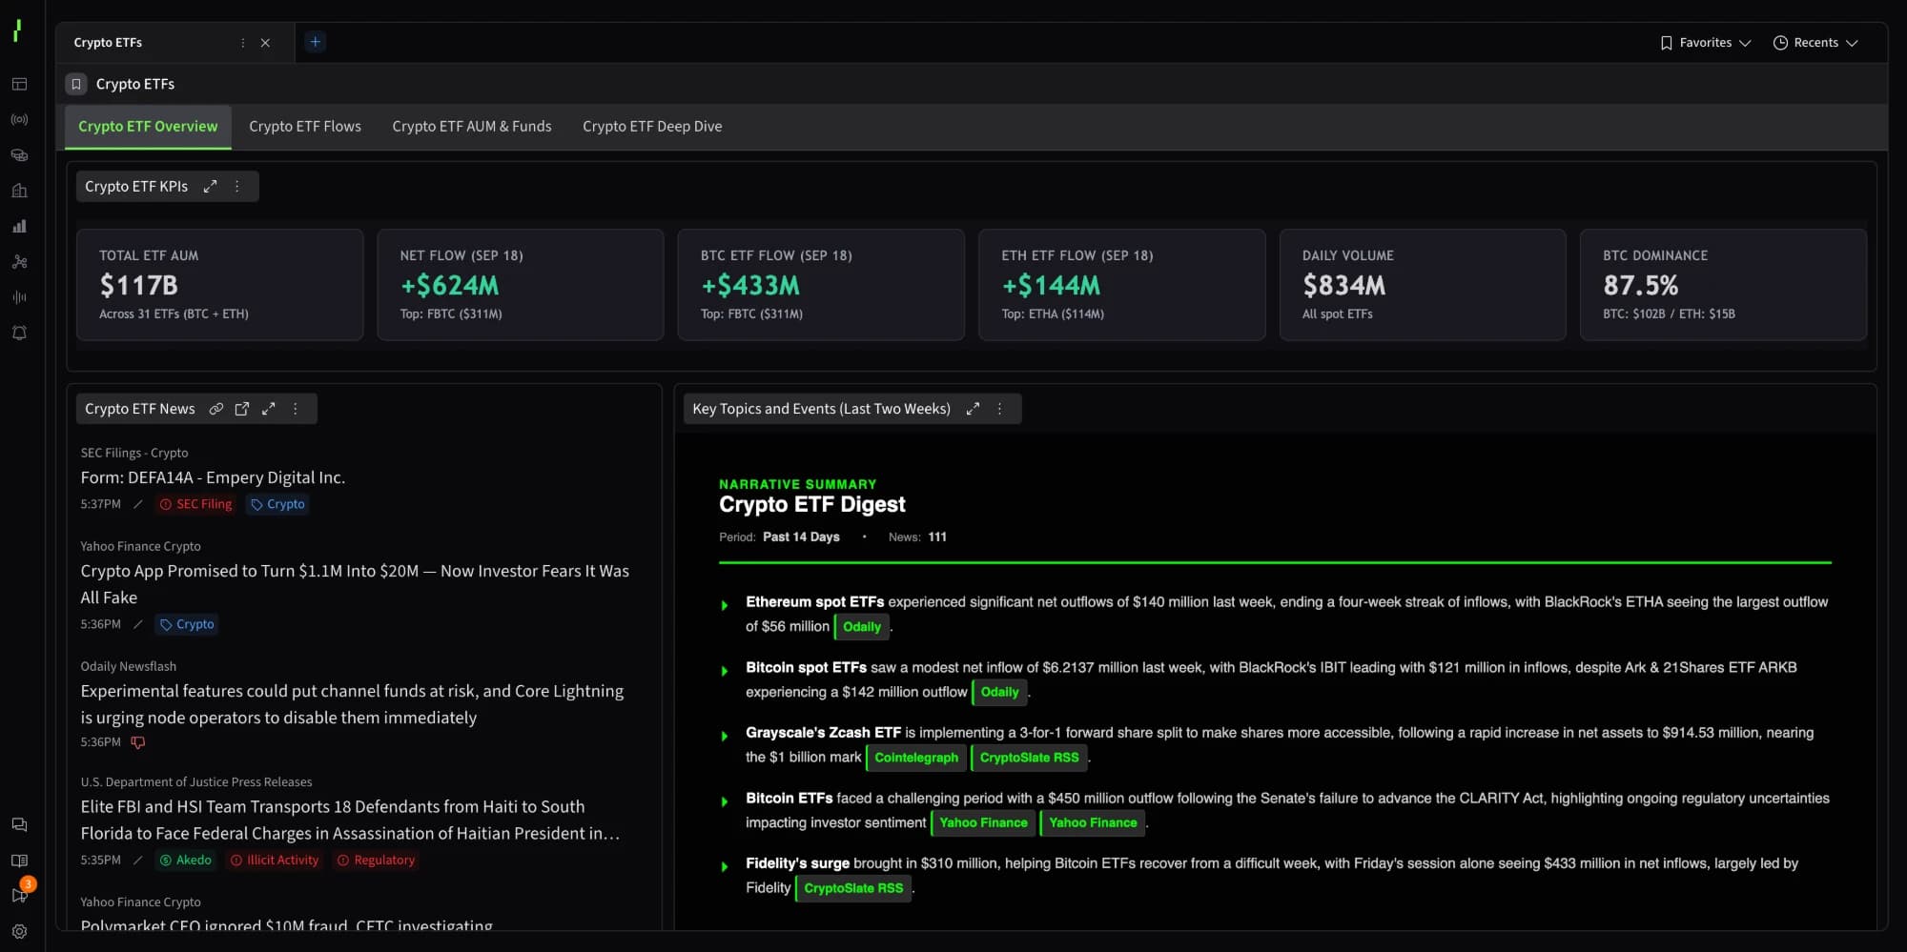This screenshot has width=1907, height=952.
Task: Switch to Crypto ETF Flows tab
Action: 305,127
